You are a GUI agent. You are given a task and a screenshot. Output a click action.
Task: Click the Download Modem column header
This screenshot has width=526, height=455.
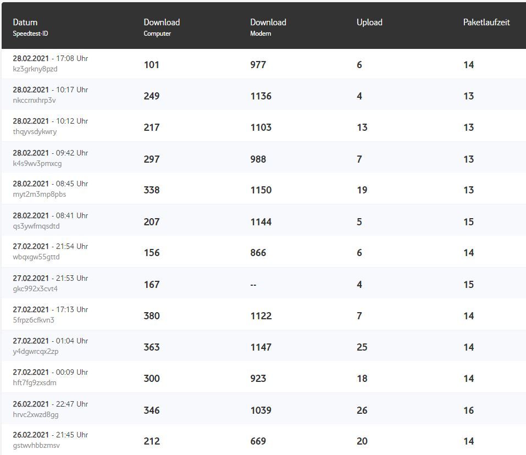pyautogui.click(x=268, y=27)
